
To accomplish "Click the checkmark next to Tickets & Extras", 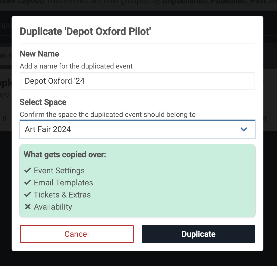I will 27,195.
